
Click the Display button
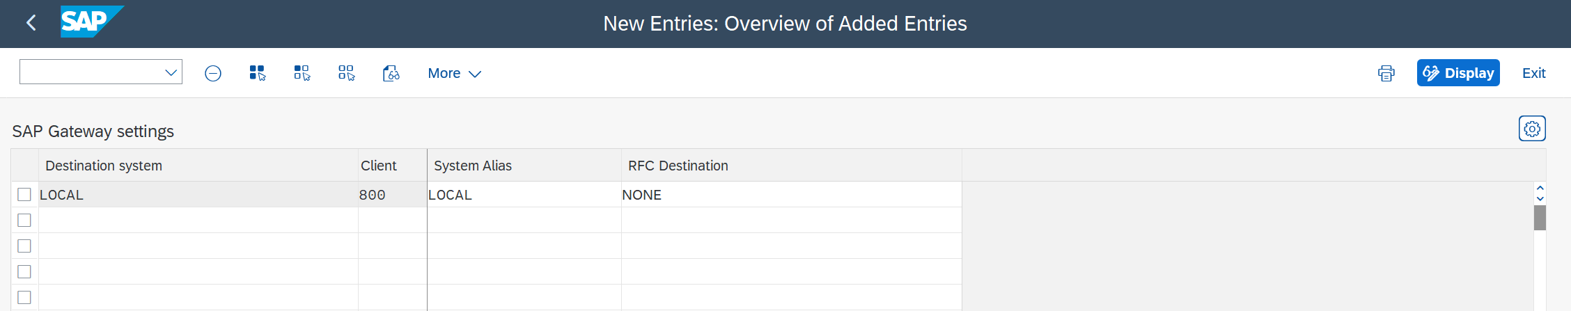click(x=1458, y=73)
